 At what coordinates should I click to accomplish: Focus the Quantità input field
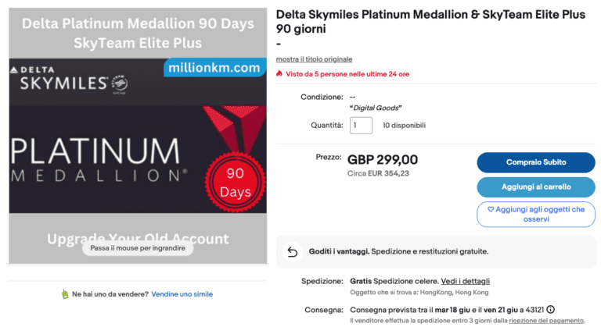click(x=361, y=125)
